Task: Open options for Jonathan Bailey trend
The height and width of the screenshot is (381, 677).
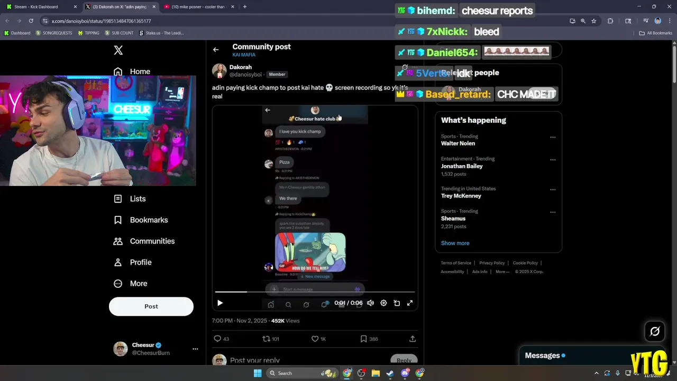Action: point(553,160)
